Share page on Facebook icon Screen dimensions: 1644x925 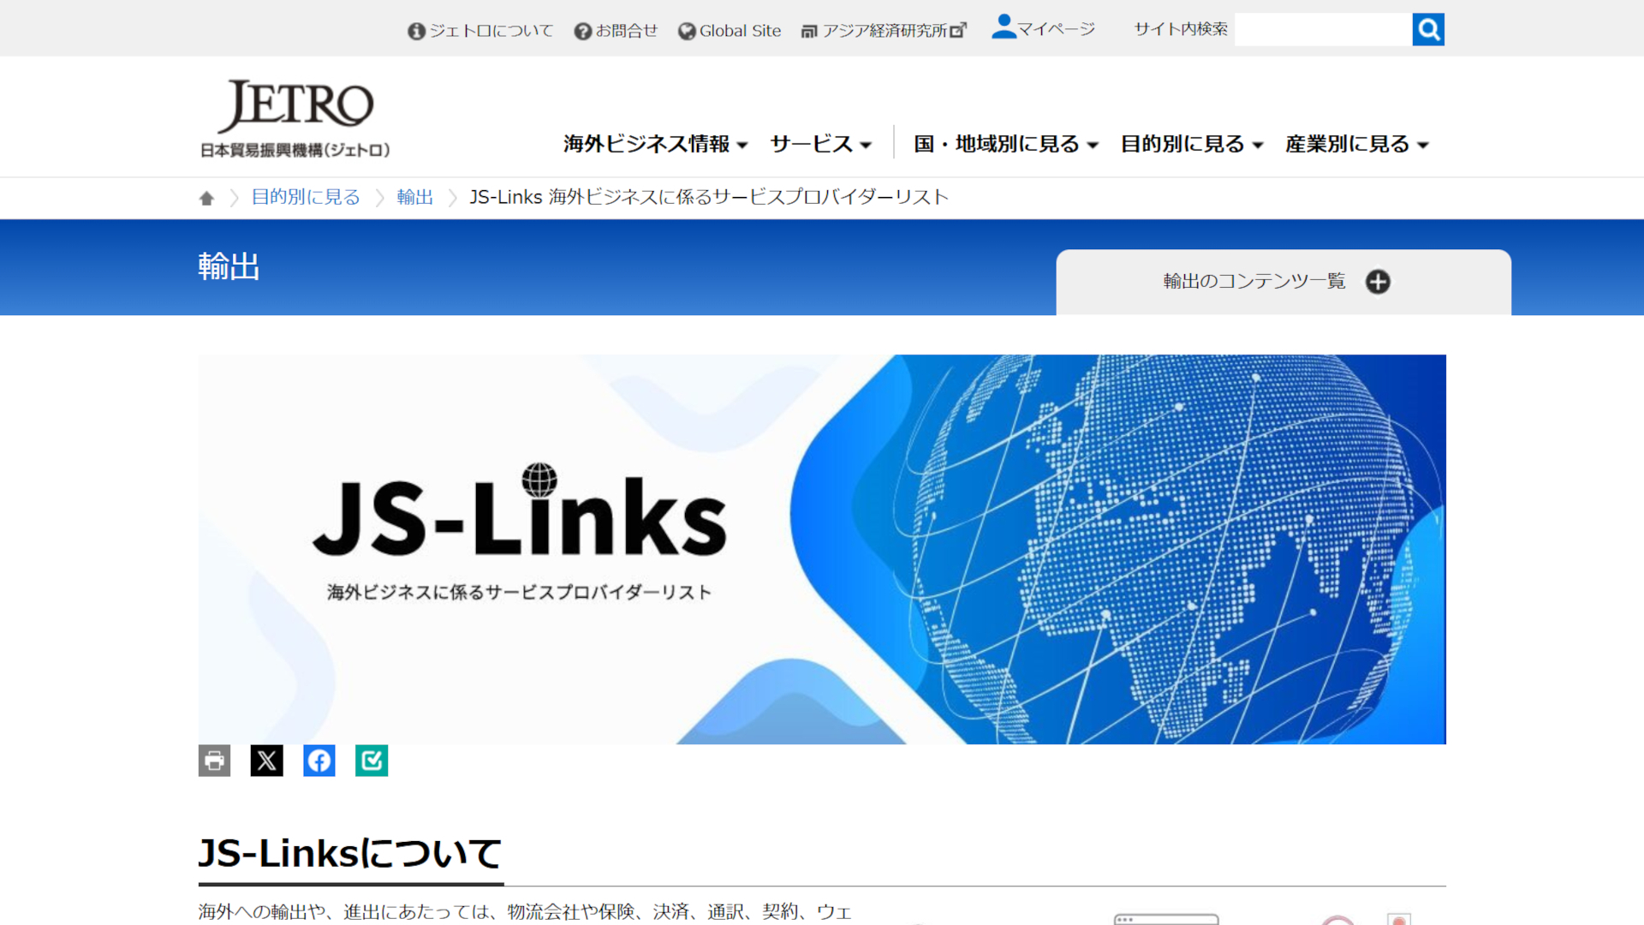319,761
